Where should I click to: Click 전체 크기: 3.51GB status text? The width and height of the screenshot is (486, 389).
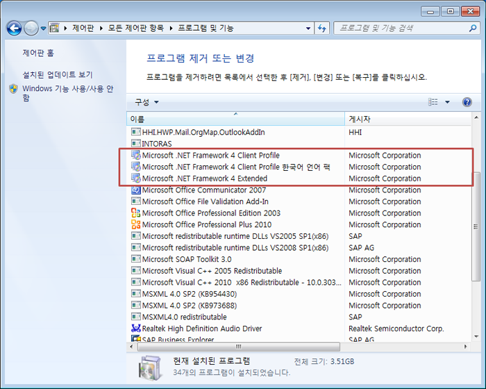pos(324,361)
